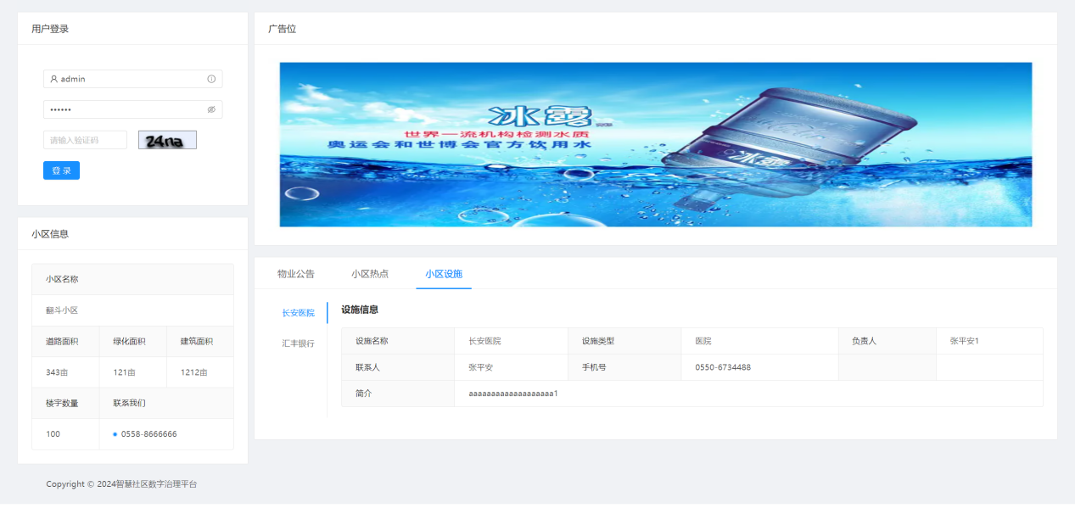Click the 翻斗小区 community name
The image size is (1075, 525).
point(62,310)
